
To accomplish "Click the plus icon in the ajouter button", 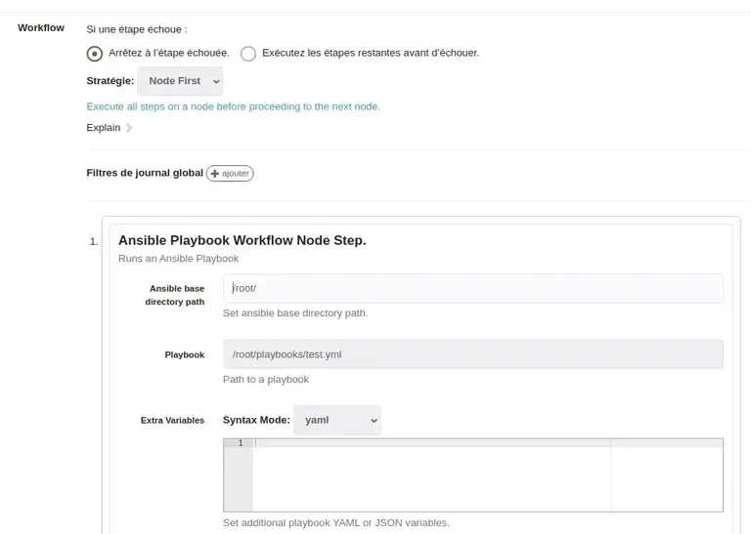I will pos(215,174).
